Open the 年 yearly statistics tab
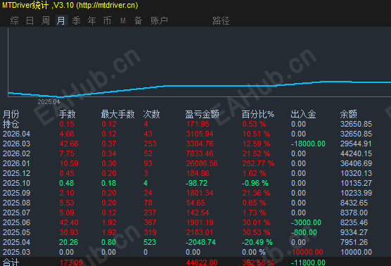The image size is (391, 266). coord(91,20)
